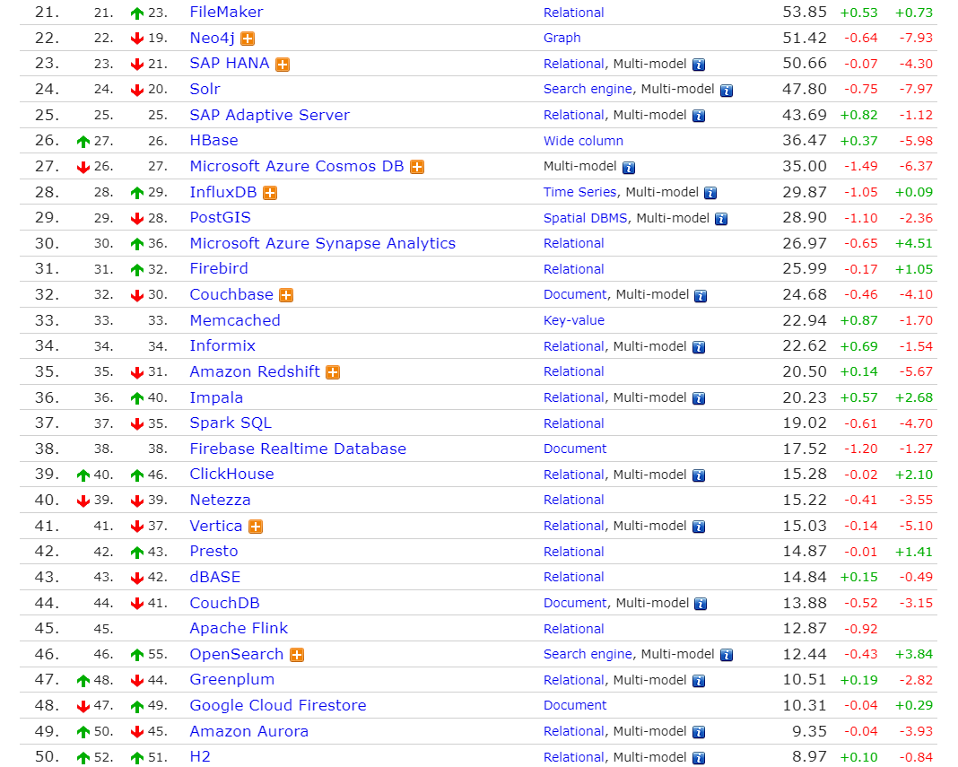Click the Document link in Couchbase row
958x767 pixels.
point(575,294)
